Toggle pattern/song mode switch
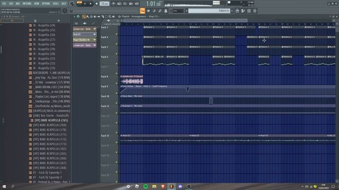This screenshot has width=339, height=190. coord(79,3)
